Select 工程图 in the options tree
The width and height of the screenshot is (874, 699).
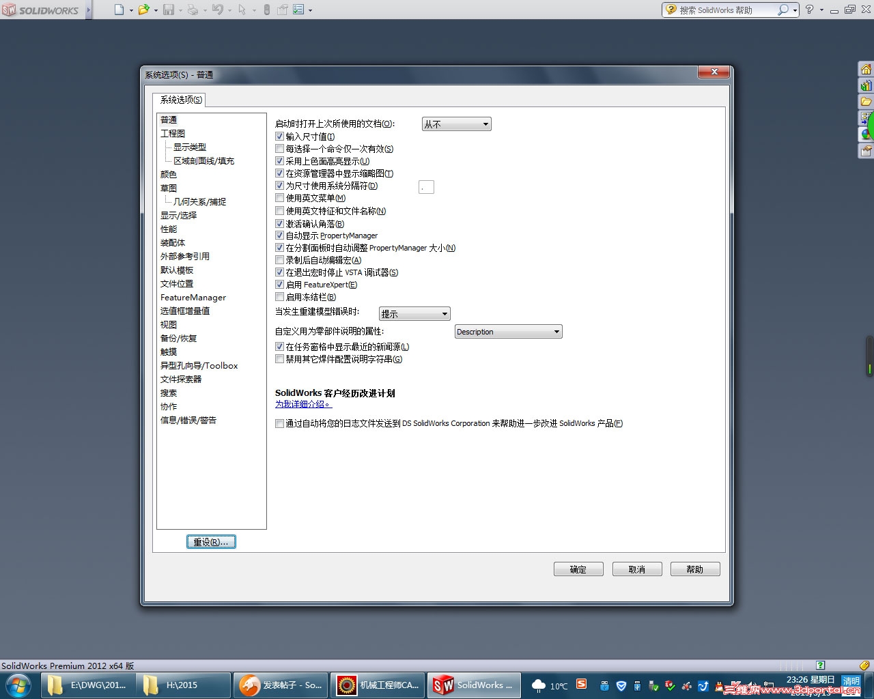click(x=173, y=134)
